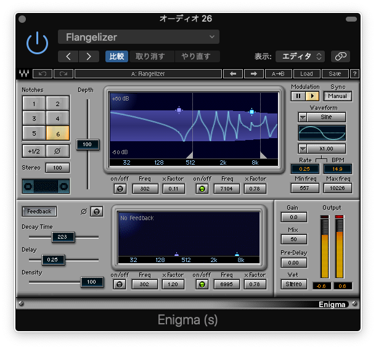Click the Depth slider handle

point(88,144)
